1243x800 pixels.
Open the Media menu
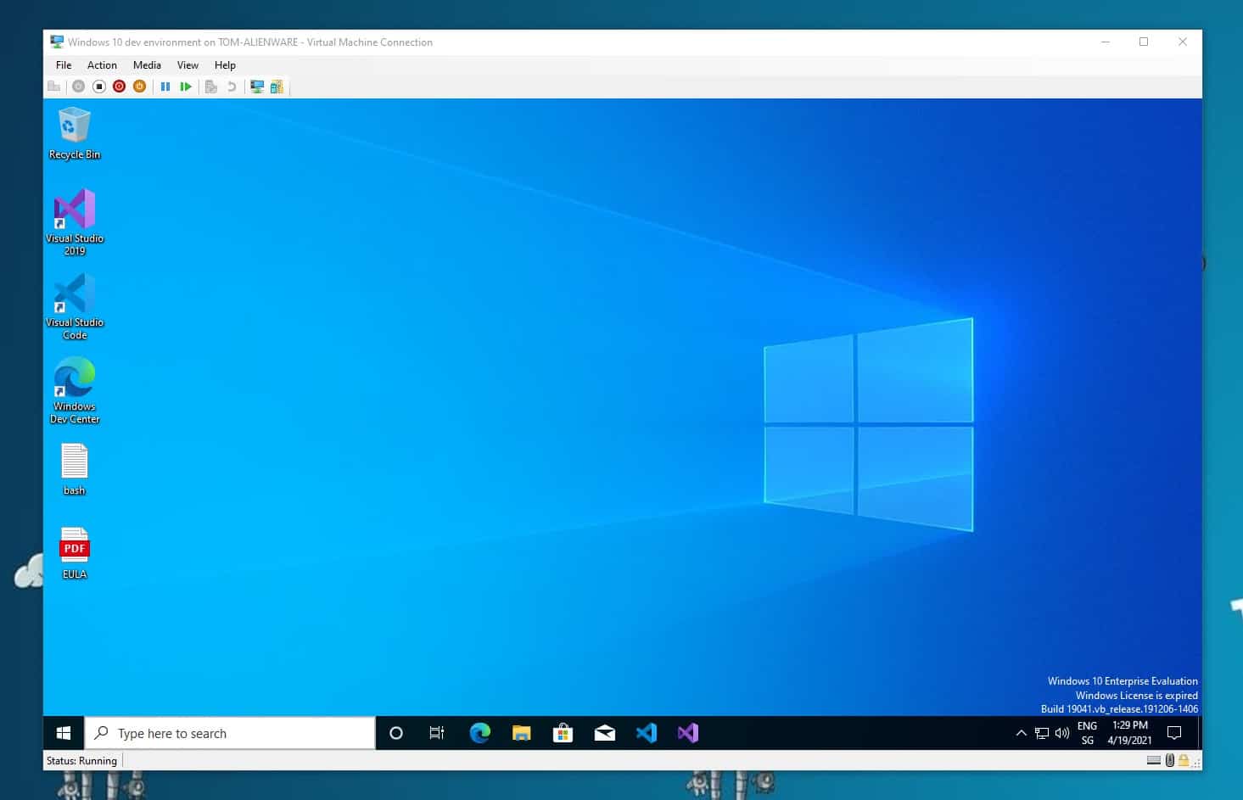click(x=146, y=64)
